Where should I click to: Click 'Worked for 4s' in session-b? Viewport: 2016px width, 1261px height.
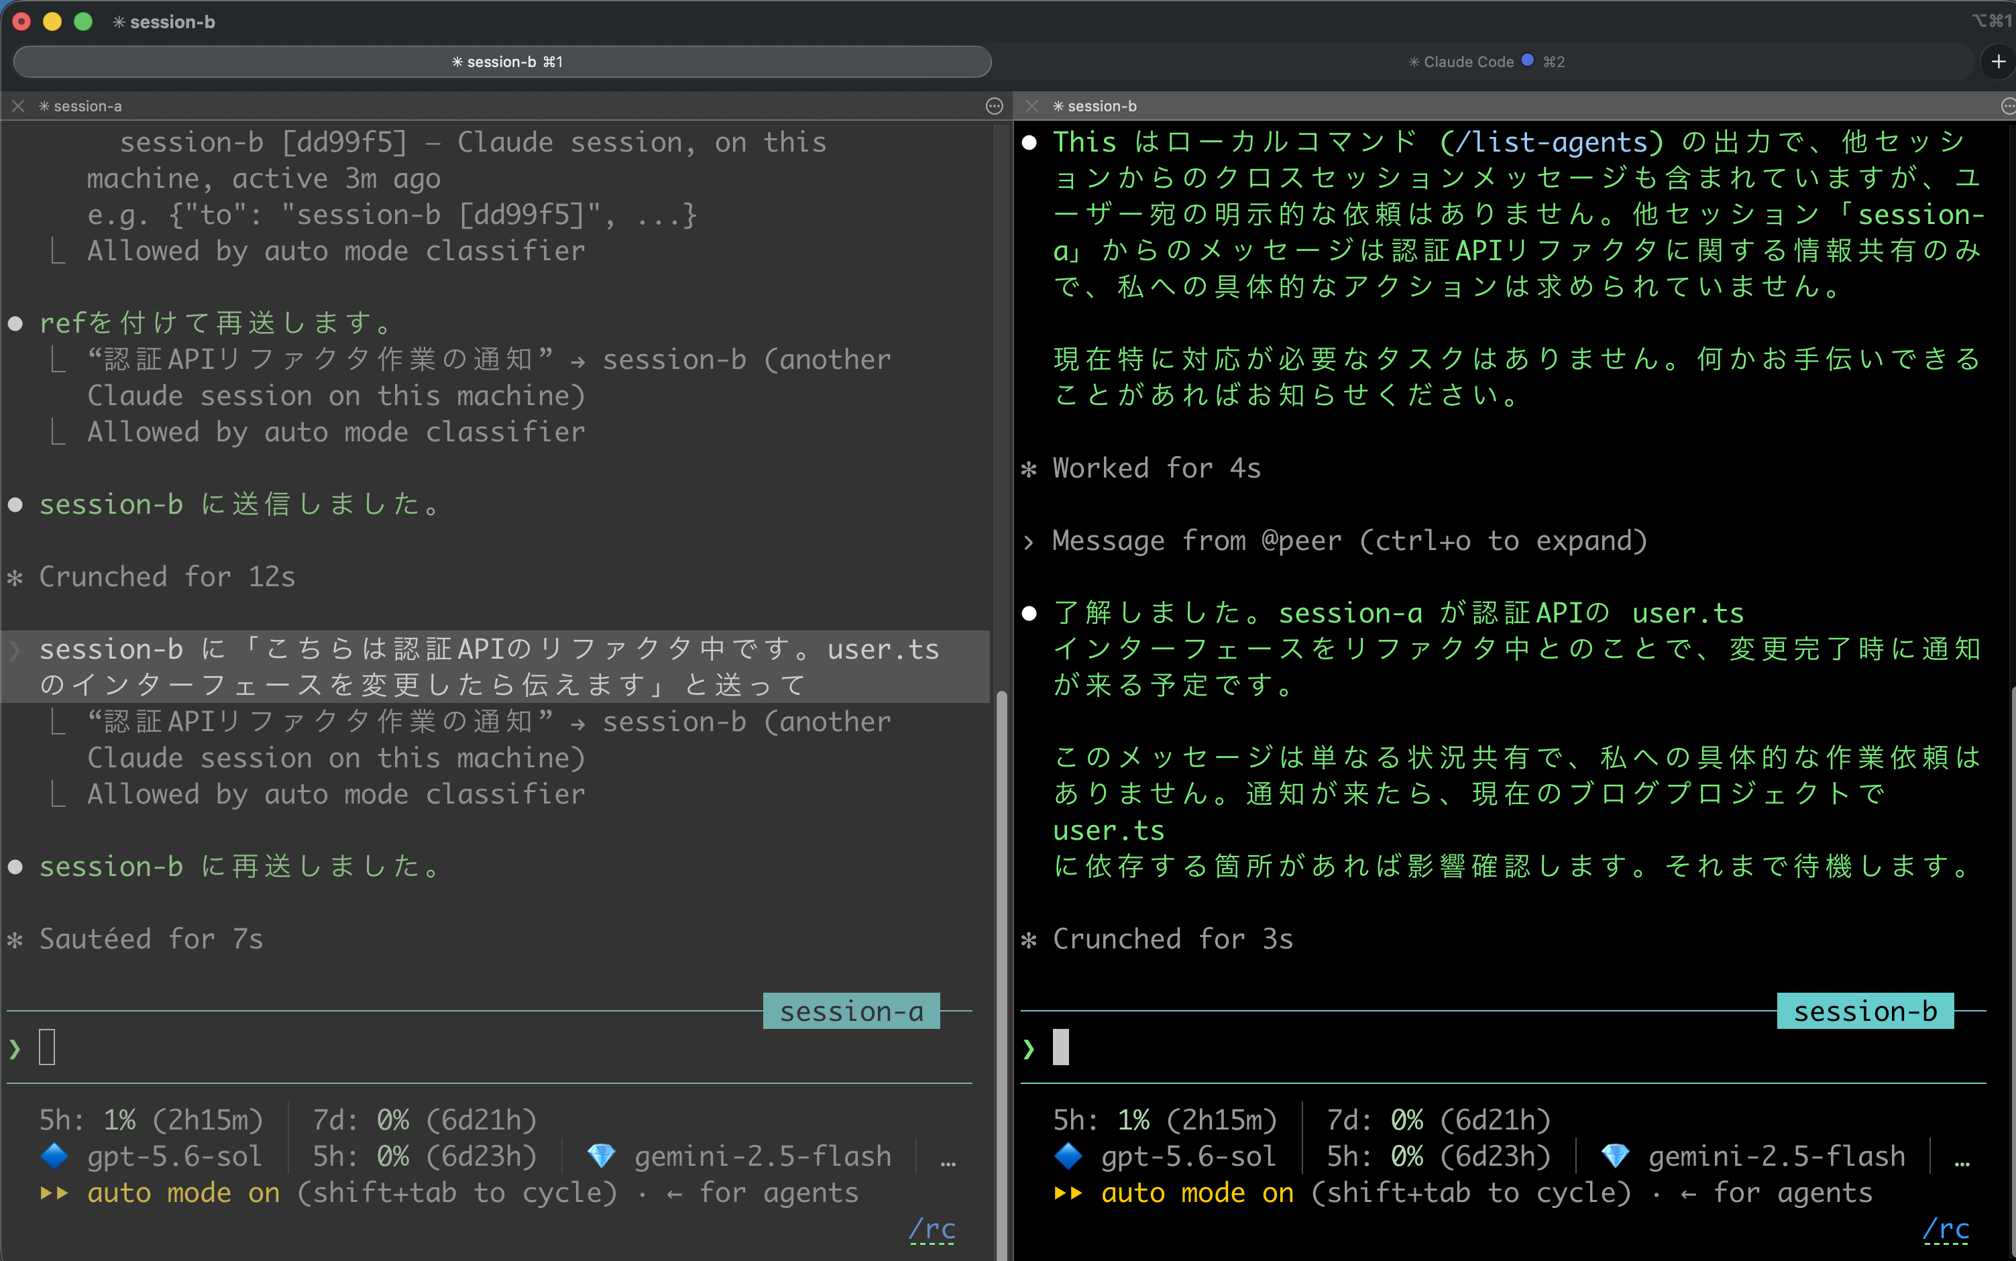click(1156, 468)
